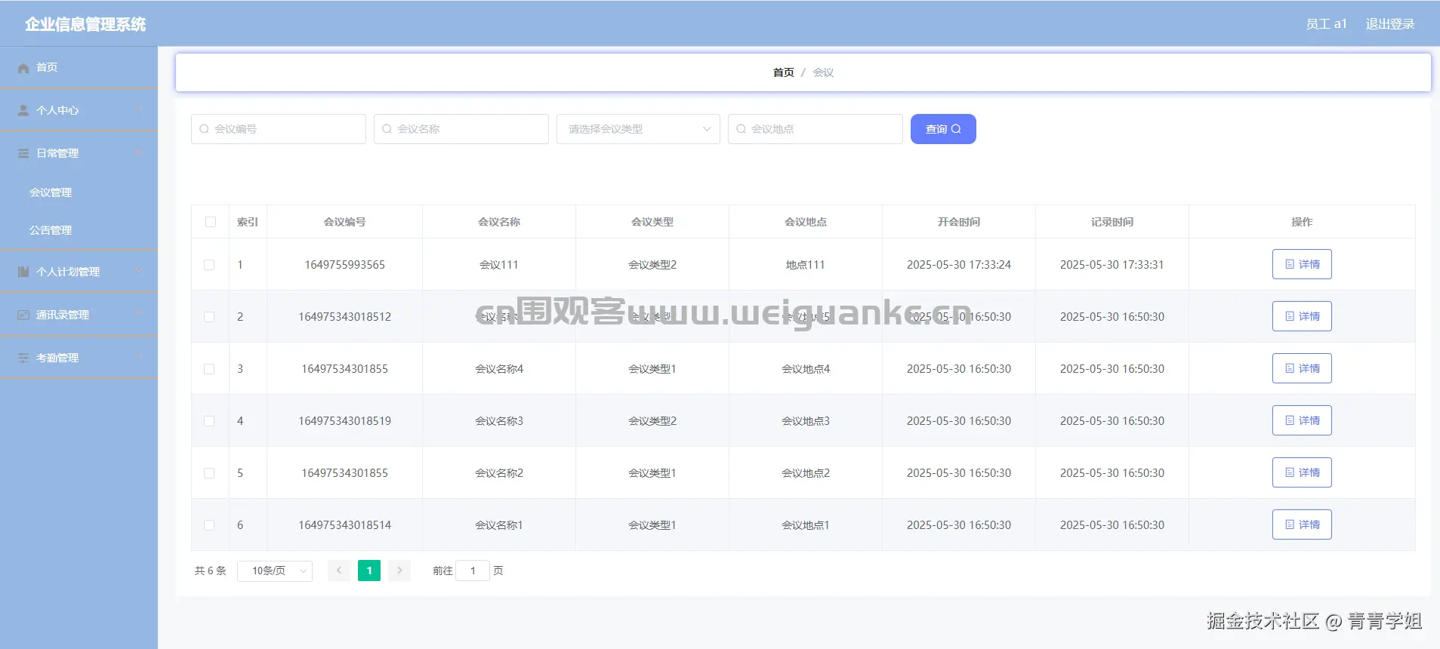Open 会议管理 submenu item
Viewport: 1440px width, 649px height.
79,192
